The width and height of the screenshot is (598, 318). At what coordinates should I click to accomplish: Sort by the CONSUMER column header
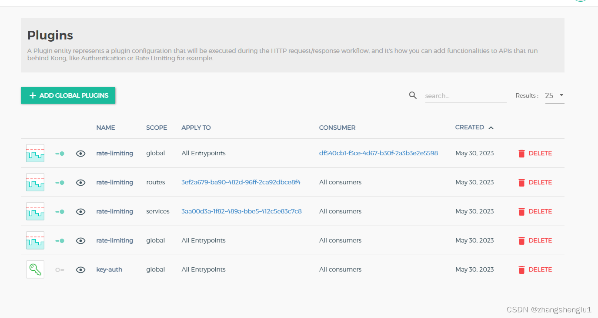click(x=337, y=128)
